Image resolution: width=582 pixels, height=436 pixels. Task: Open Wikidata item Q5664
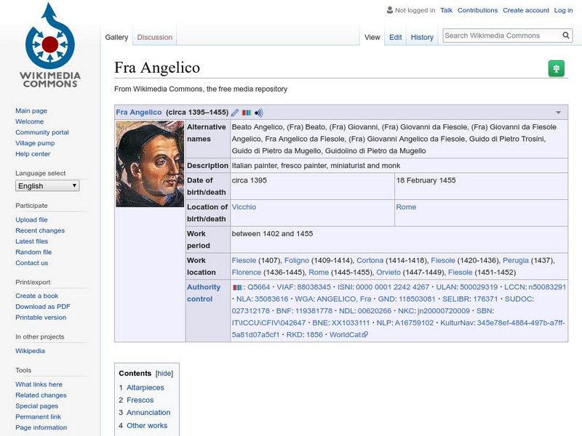click(259, 287)
